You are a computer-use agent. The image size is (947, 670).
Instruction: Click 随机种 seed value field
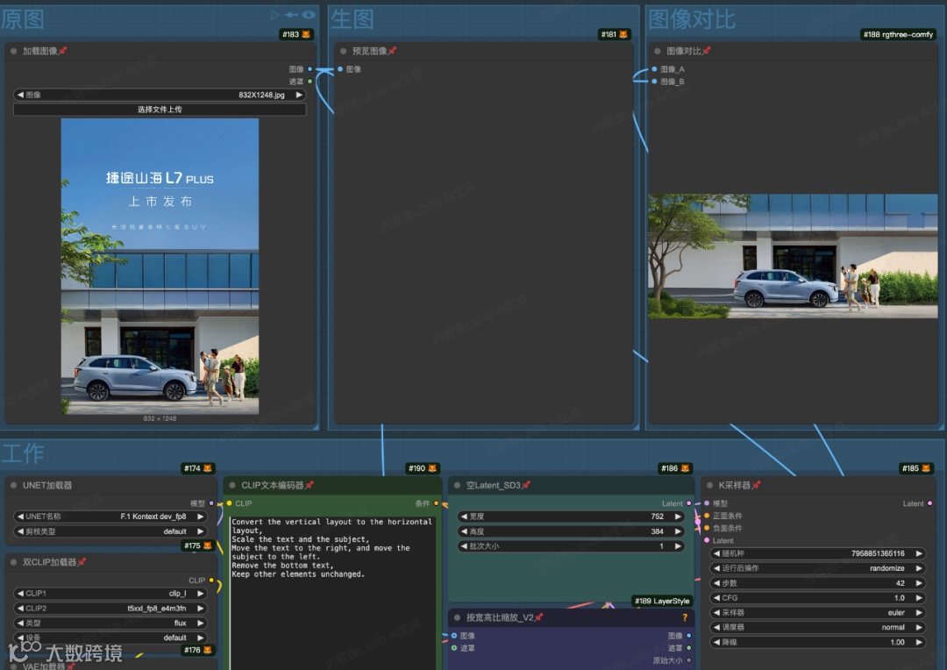818,553
